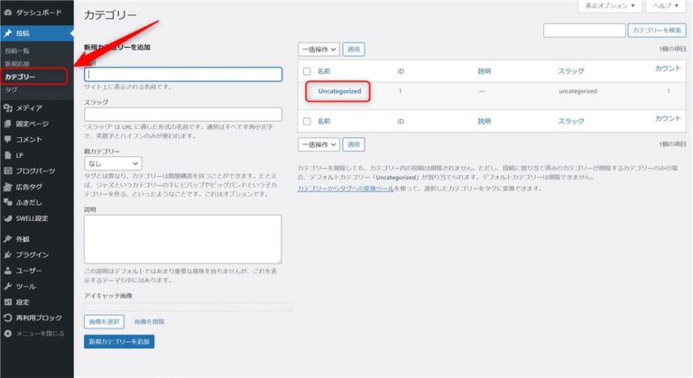Open the Uncategorized category link
This screenshot has width=693, height=378.
tap(339, 91)
